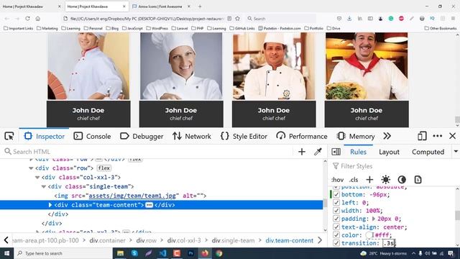
Task: Toggle the three-pane inspector icon
Action: click(336, 152)
